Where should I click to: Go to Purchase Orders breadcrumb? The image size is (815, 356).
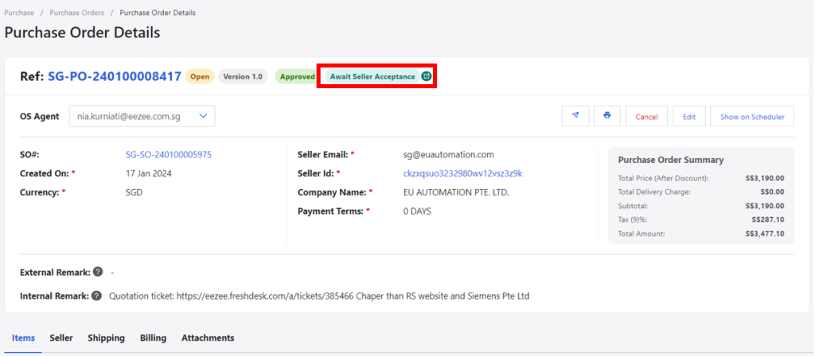point(77,13)
